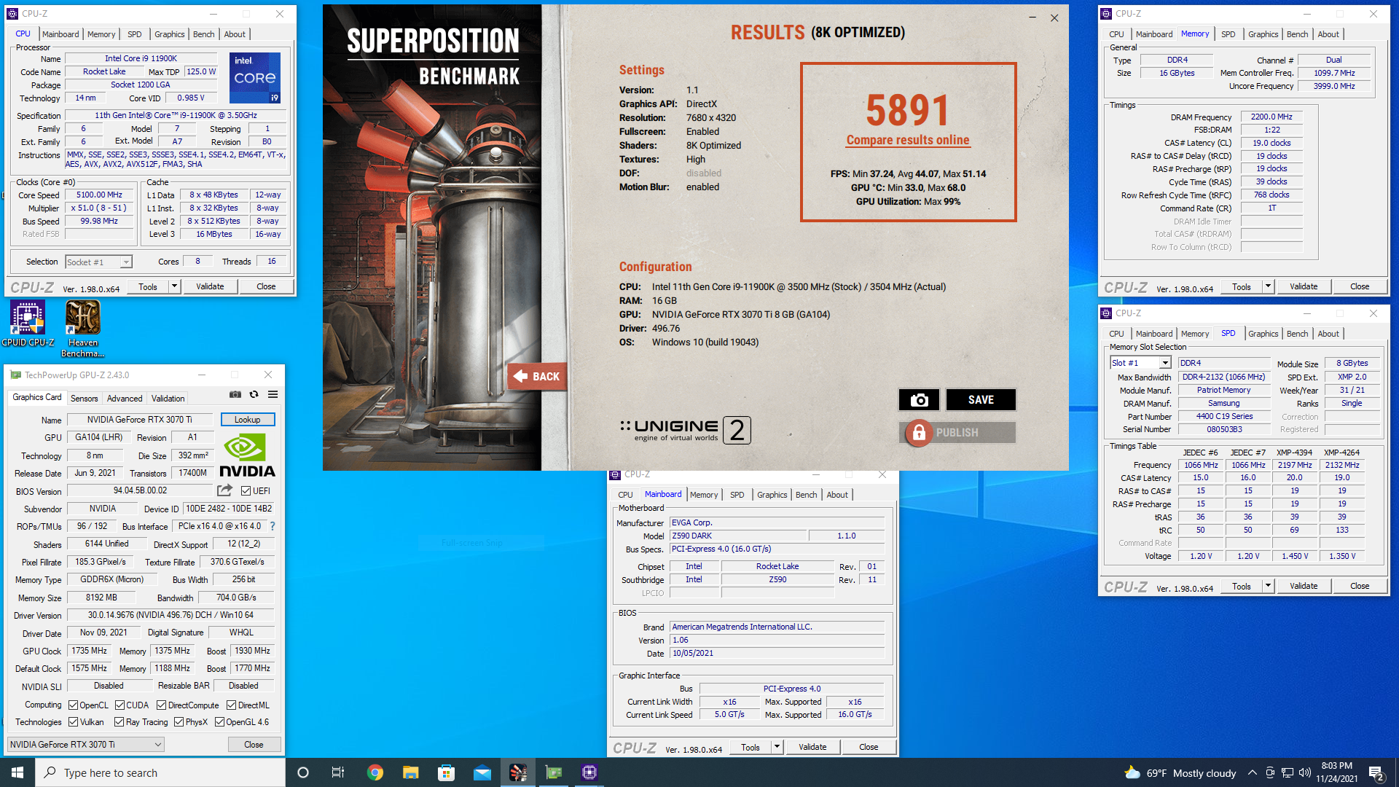Expand Tools arrow in Mainboard window CPU-Z
Image resolution: width=1399 pixels, height=787 pixels.
pyautogui.click(x=777, y=747)
